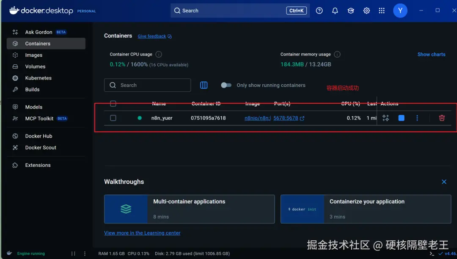Open Settings gear icon
Image resolution: width=457 pixels, height=259 pixels.
pos(366,11)
